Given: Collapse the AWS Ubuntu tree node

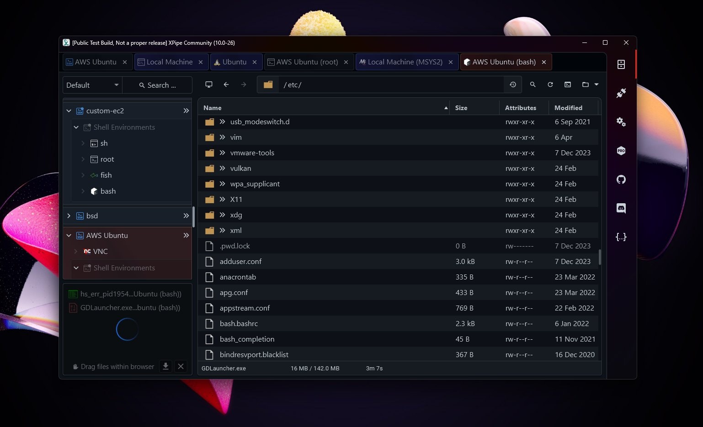Looking at the screenshot, I should [69, 235].
